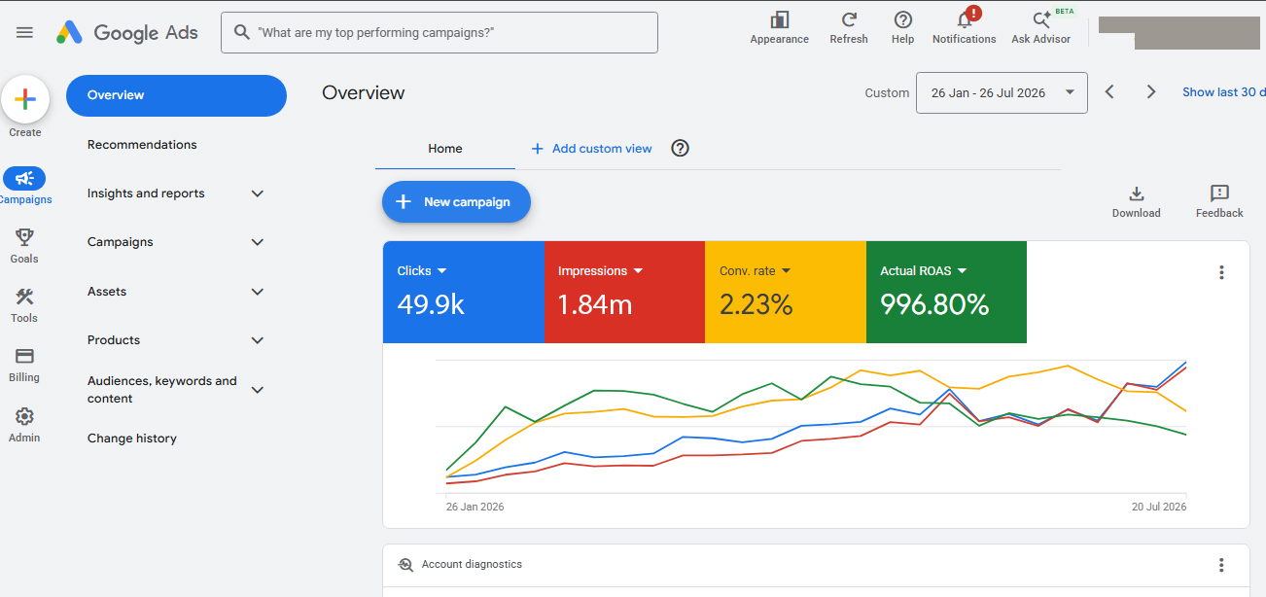Open help next to Add custom view

[x=681, y=149]
